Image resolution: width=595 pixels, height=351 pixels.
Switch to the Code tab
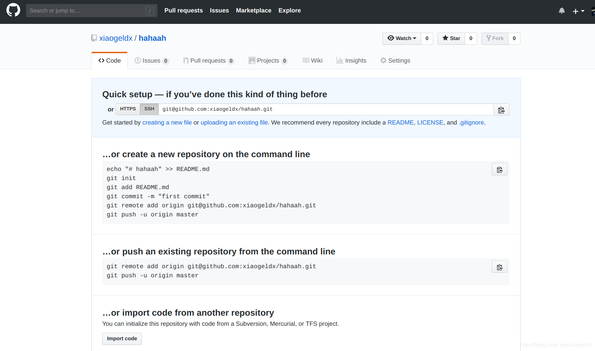coord(109,61)
